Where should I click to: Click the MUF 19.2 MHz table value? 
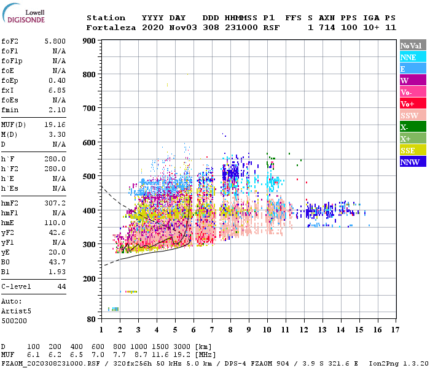pos(182,355)
